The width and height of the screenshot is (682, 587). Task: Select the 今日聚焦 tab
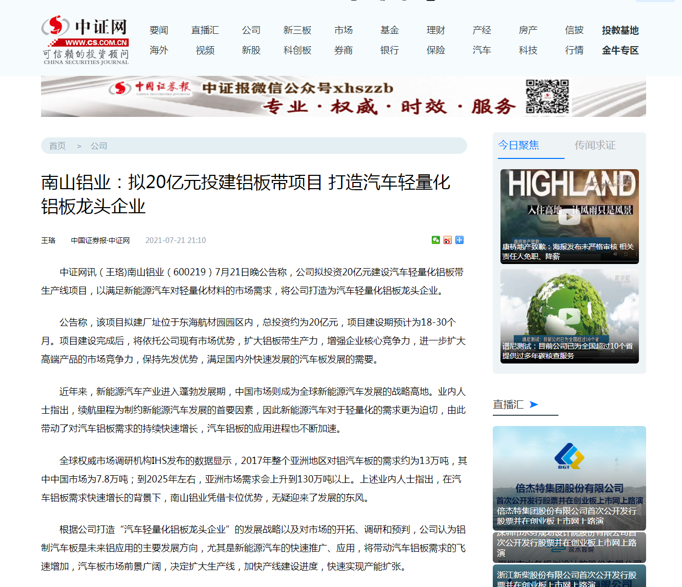click(518, 145)
